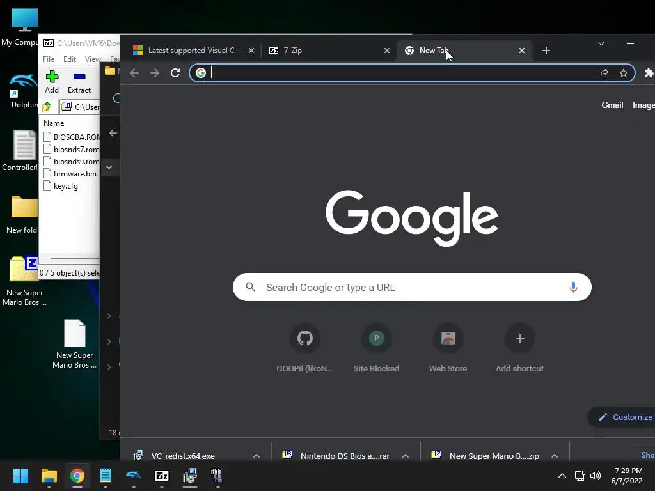Click Chrome's forward navigation arrow
The image size is (655, 491).
click(155, 73)
